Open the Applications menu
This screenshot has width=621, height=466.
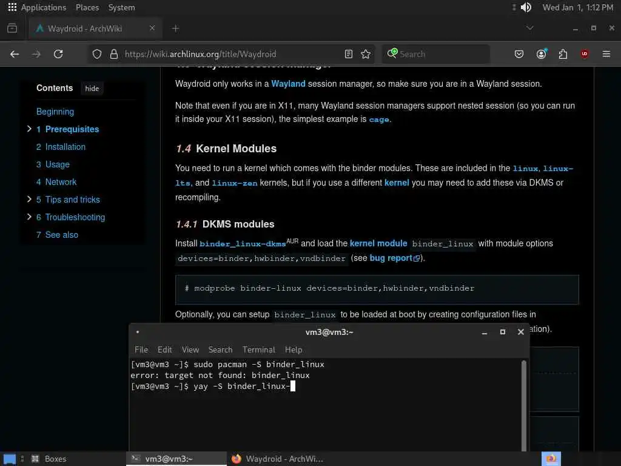pos(44,7)
